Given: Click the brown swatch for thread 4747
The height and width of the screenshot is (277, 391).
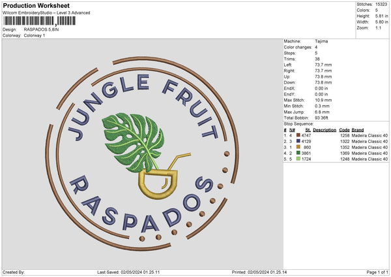Looking at the screenshot, I should click(x=298, y=135).
